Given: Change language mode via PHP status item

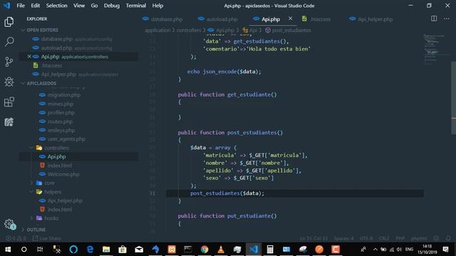Looking at the screenshot, I should (x=400, y=238).
